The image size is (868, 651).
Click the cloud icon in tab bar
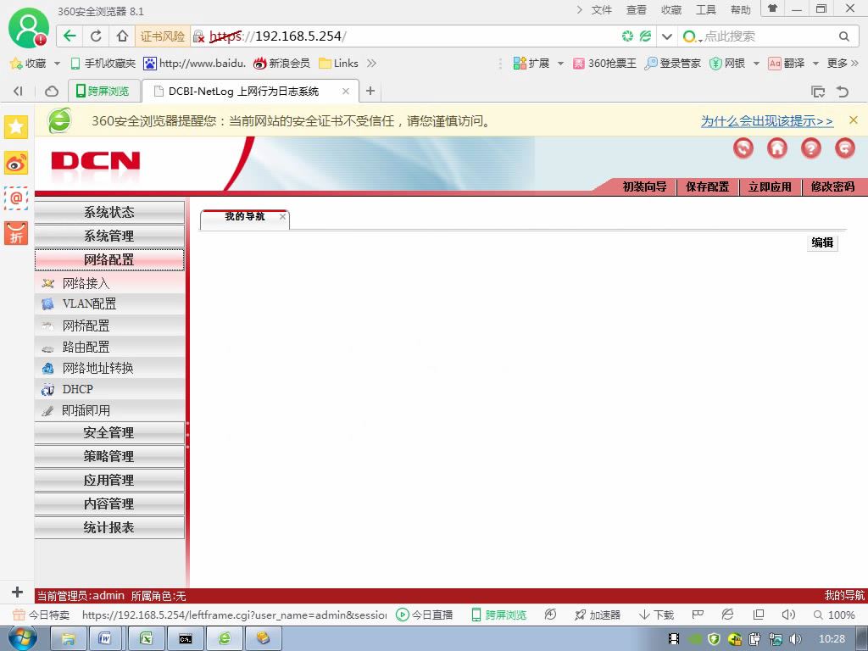pos(52,91)
